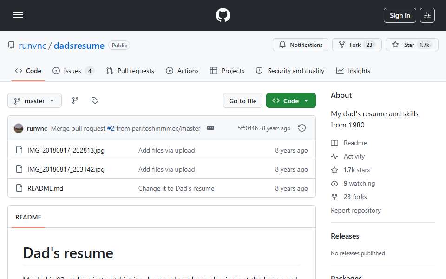Open the fork count 23
Viewport: 446px width, 279px height.
(x=369, y=45)
